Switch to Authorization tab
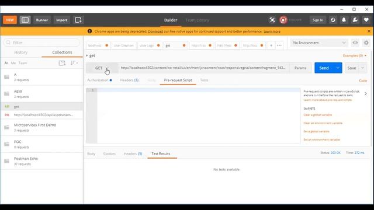374x210 pixels. point(99,80)
